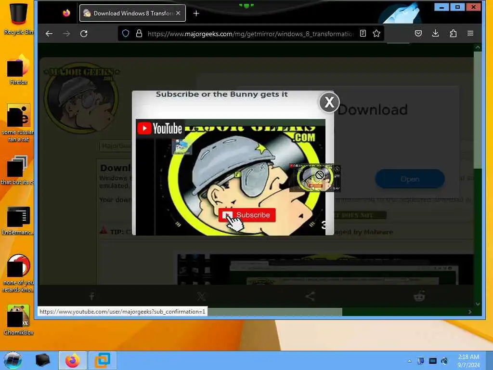Click the horizontal scroll right arrow
Viewport: 493px width, 370px height.
click(470, 312)
